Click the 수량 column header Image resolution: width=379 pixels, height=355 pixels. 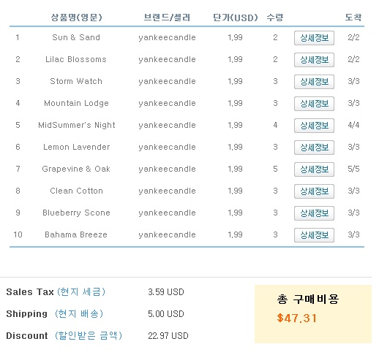[275, 18]
